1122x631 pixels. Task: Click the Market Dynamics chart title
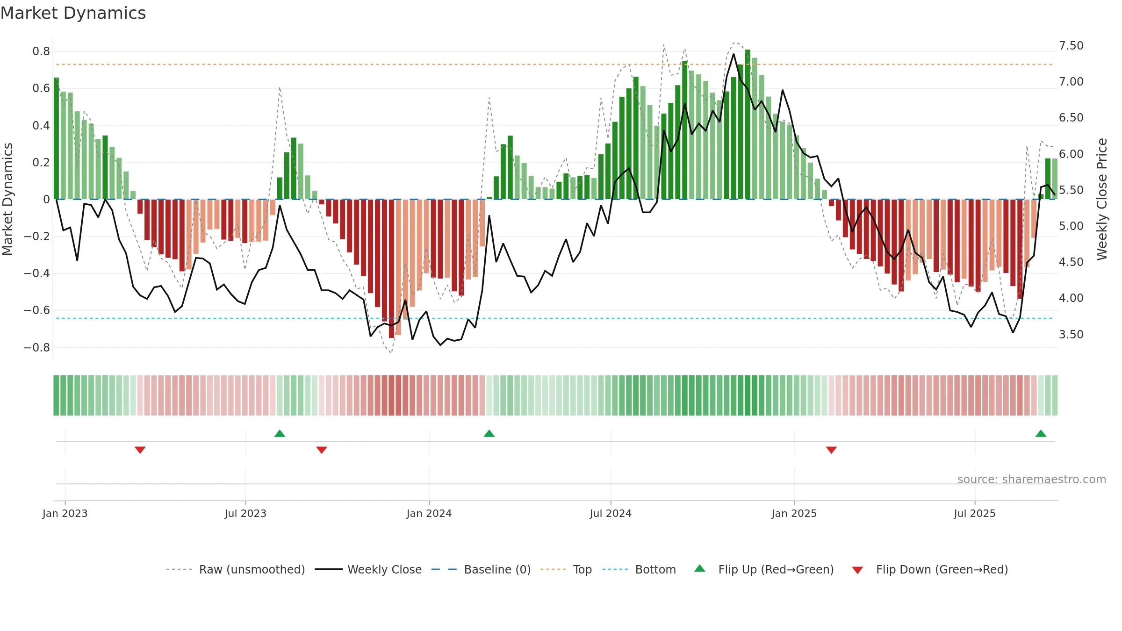tap(73, 13)
